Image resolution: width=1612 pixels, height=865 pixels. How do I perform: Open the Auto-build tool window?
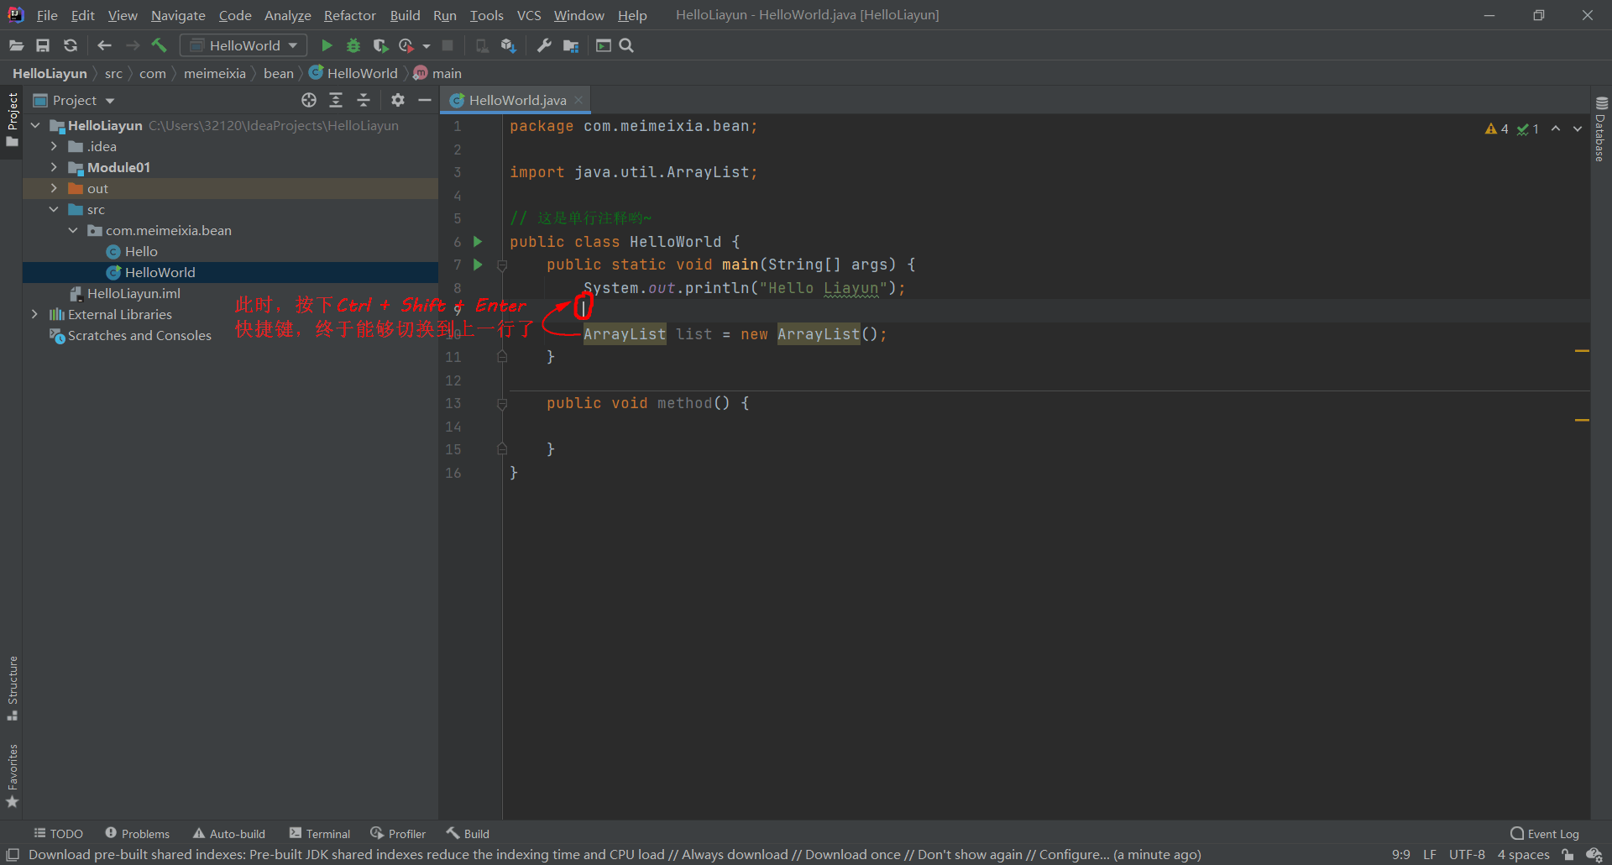tap(228, 833)
